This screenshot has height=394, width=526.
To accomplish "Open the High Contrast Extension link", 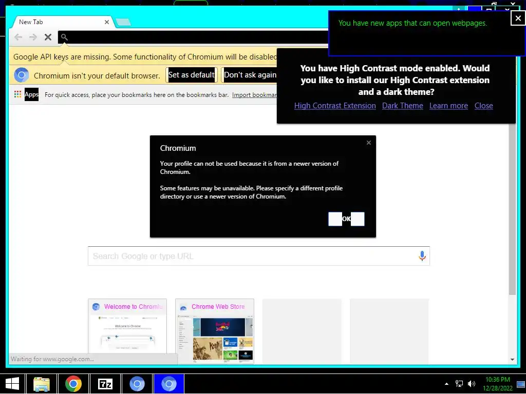I will pos(335,106).
